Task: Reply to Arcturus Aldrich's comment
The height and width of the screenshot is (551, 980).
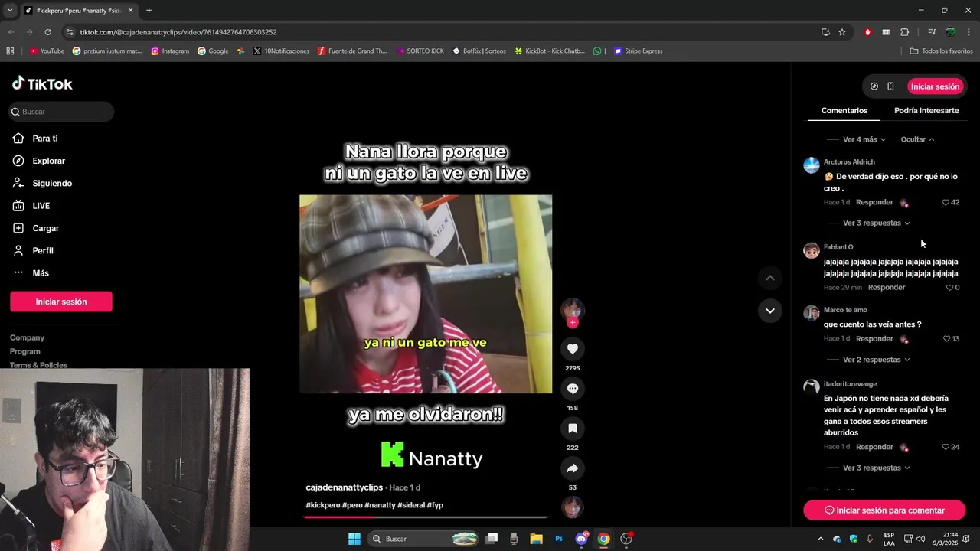Action: pos(874,202)
